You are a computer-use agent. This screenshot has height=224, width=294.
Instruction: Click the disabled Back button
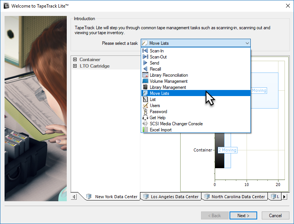214,216
